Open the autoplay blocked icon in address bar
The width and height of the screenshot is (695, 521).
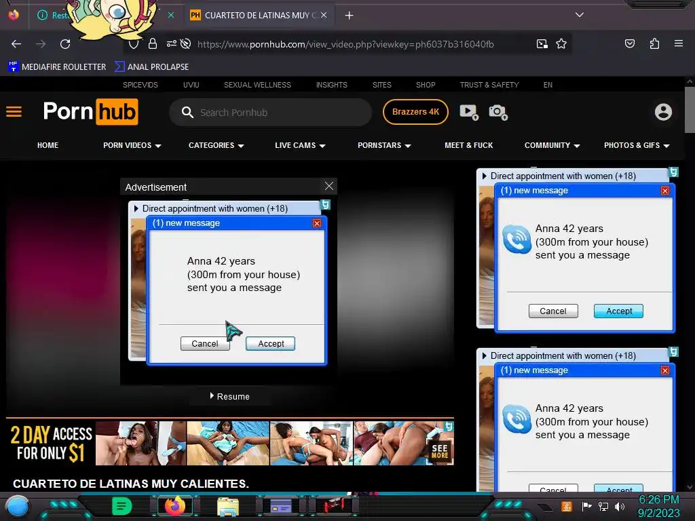tap(186, 43)
